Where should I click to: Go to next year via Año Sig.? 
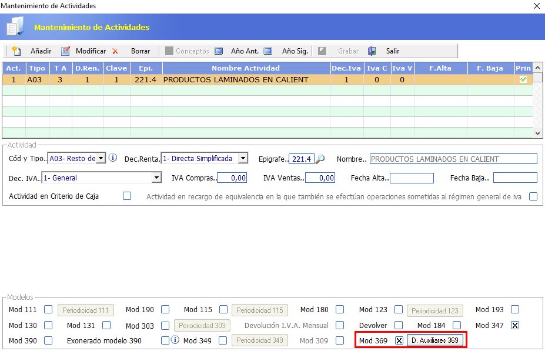click(268, 51)
